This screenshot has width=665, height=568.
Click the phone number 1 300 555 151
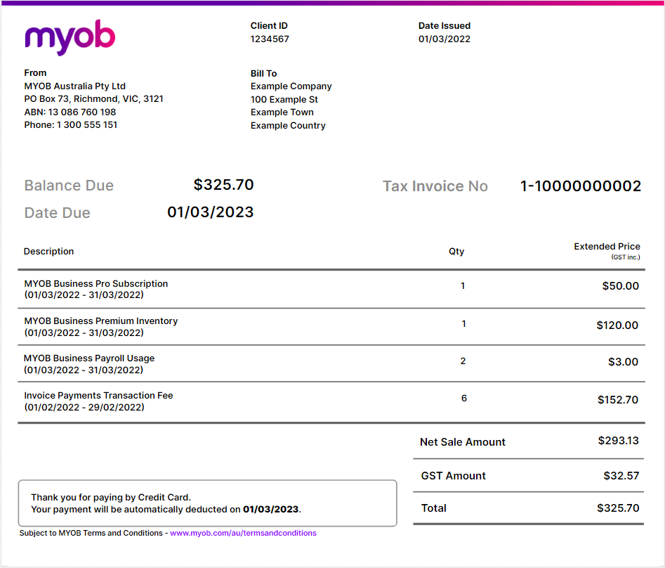87,125
